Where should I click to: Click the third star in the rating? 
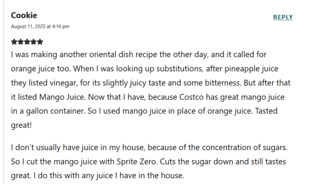click(27, 42)
